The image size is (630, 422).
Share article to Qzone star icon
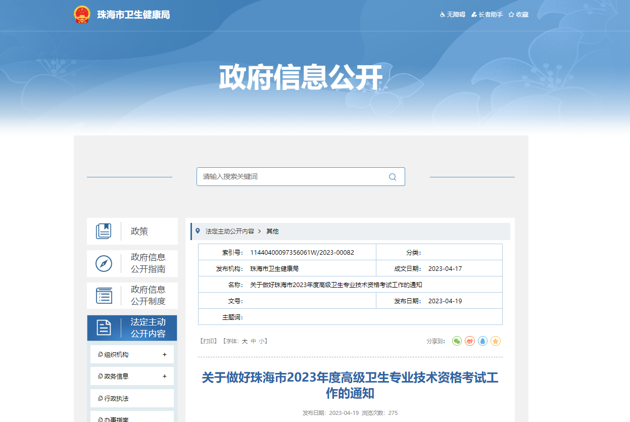click(496, 341)
